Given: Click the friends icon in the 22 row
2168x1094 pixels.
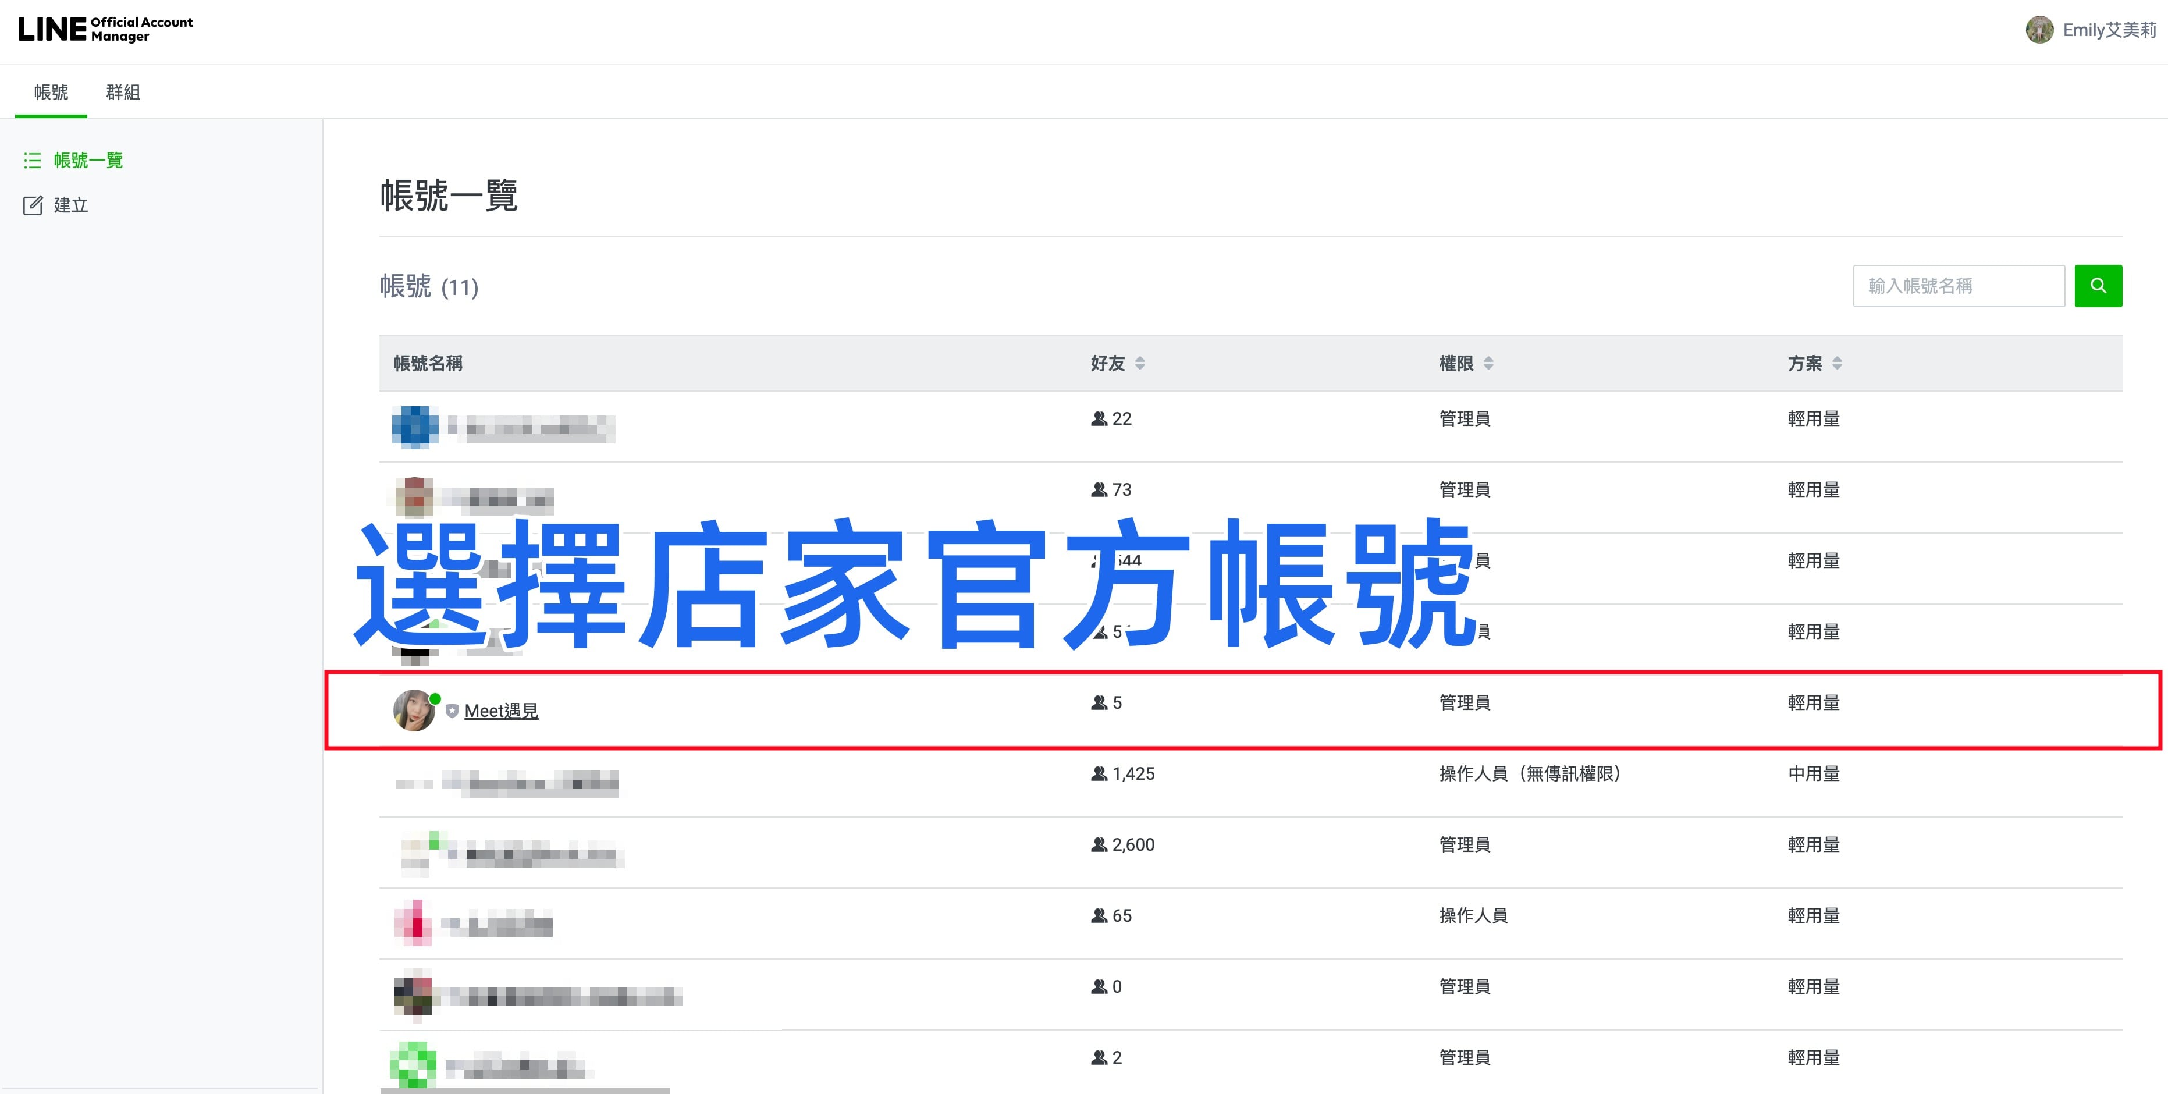Looking at the screenshot, I should [1099, 418].
